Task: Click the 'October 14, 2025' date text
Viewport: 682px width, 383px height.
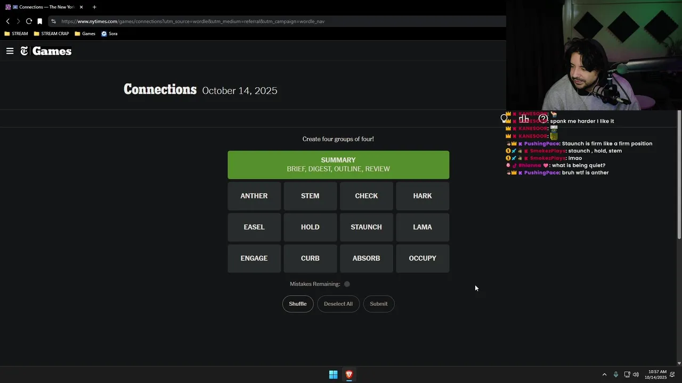Action: point(240,90)
